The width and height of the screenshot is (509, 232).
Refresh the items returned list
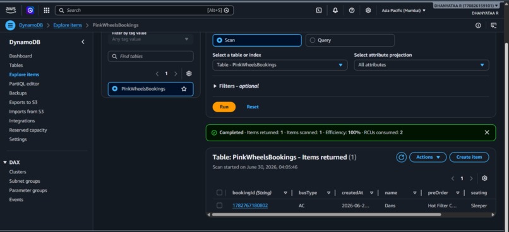point(401,157)
